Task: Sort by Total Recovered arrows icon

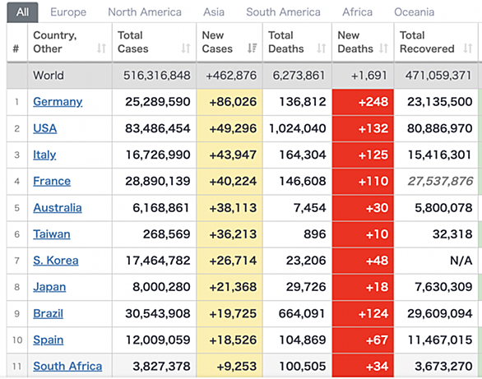Action: (468, 49)
